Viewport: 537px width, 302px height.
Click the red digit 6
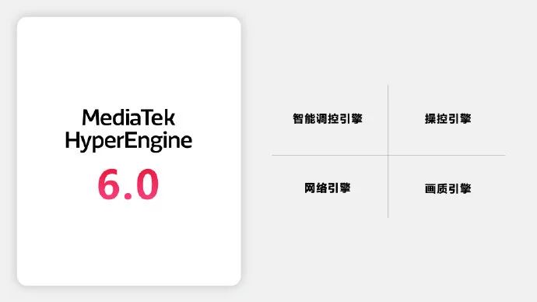point(108,184)
